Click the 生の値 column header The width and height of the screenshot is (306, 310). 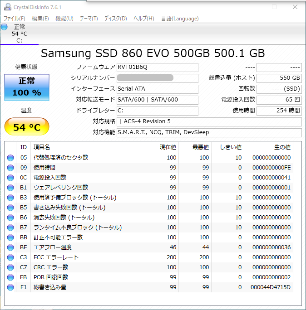tap(269, 147)
